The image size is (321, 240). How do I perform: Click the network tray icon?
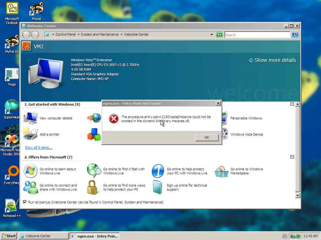[298, 236]
